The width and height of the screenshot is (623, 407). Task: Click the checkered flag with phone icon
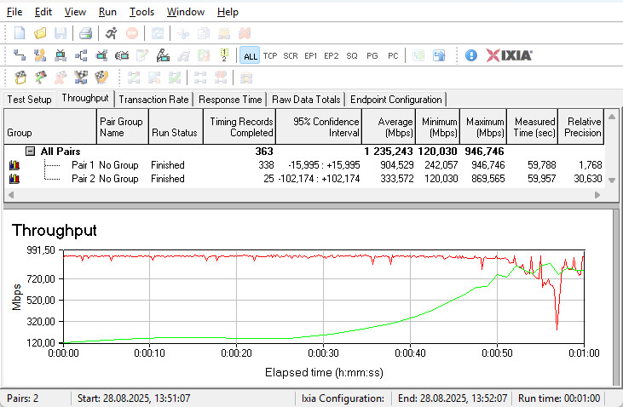click(x=101, y=77)
